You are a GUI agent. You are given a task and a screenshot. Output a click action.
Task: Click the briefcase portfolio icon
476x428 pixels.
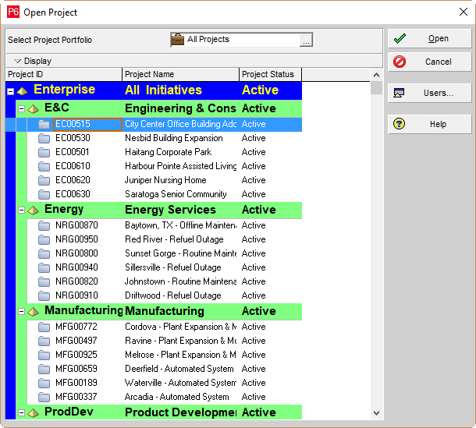pos(178,40)
